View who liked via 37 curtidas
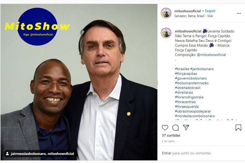Image resolution: width=245 pixels, height=163 pixels. (171, 136)
